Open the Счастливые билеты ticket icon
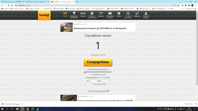 coord(110,14)
